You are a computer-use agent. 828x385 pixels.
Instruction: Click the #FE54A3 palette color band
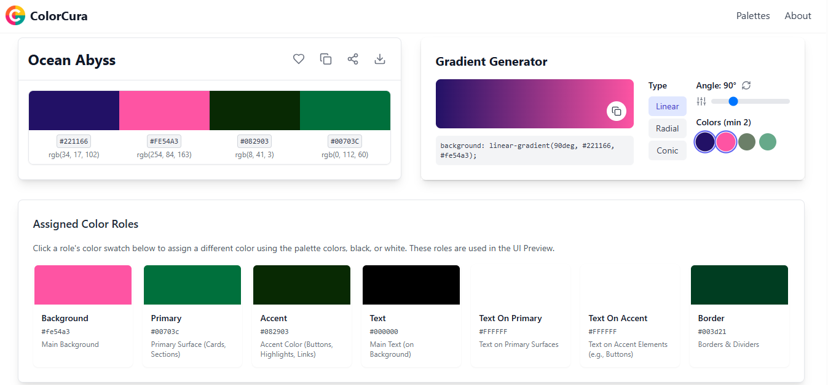click(164, 111)
